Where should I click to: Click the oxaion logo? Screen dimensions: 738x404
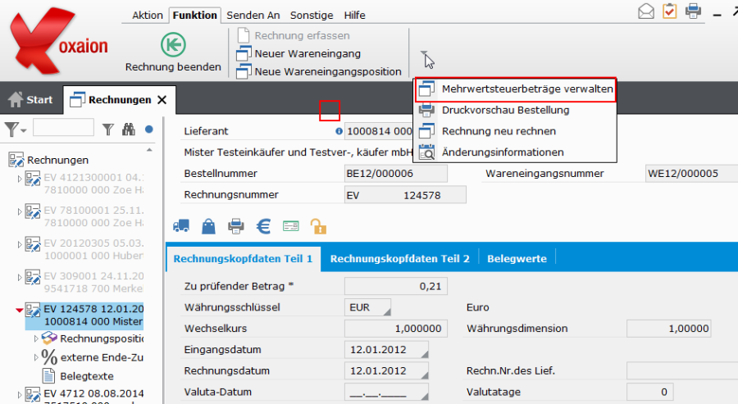pyautogui.click(x=59, y=42)
